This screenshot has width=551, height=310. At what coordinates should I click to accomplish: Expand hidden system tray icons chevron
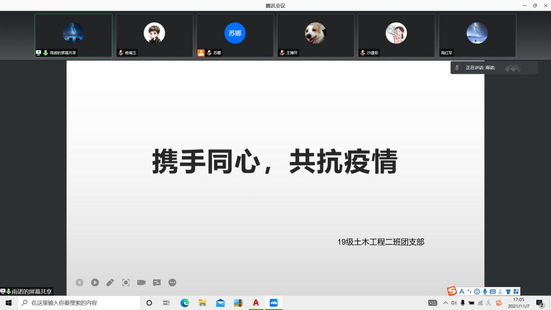pos(446,303)
